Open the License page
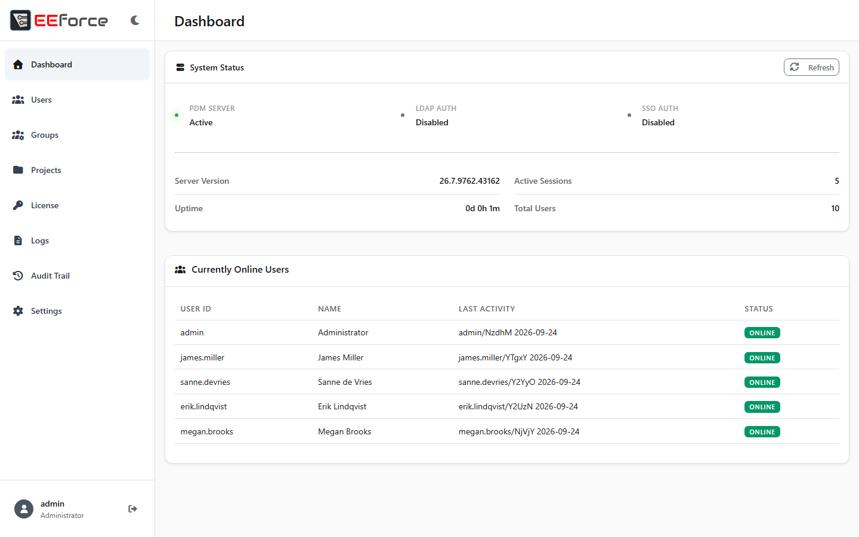 pyautogui.click(x=77, y=205)
